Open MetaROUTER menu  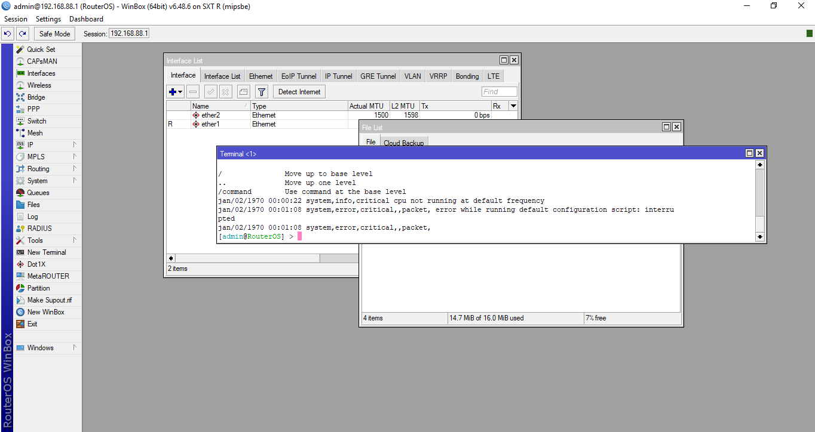tap(48, 276)
